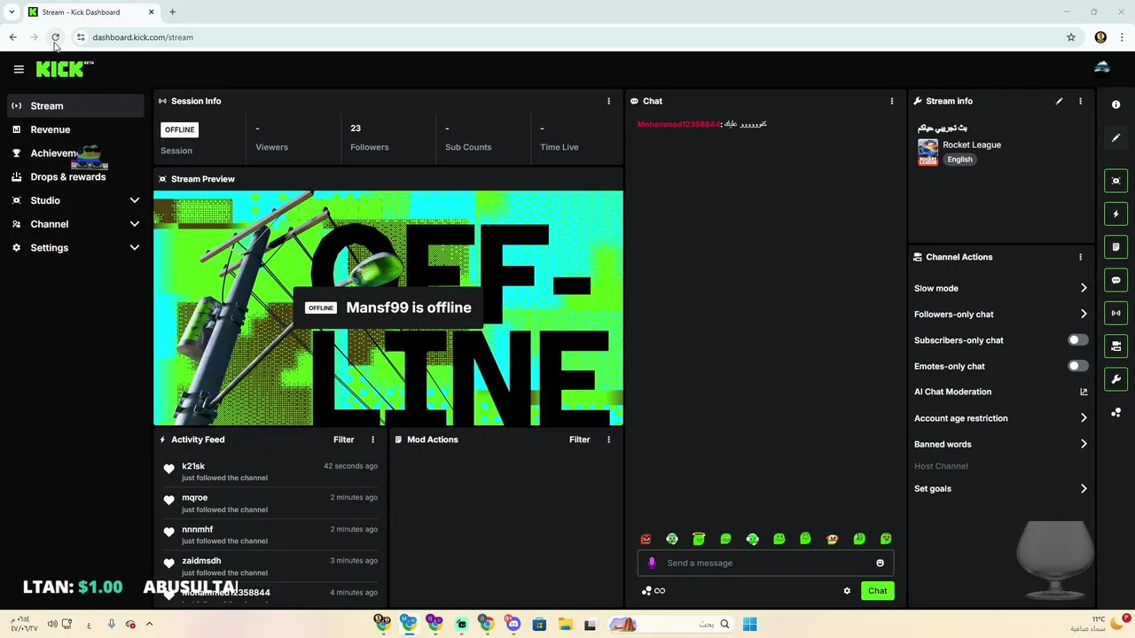Open Followers-only chat options

tap(1001, 314)
